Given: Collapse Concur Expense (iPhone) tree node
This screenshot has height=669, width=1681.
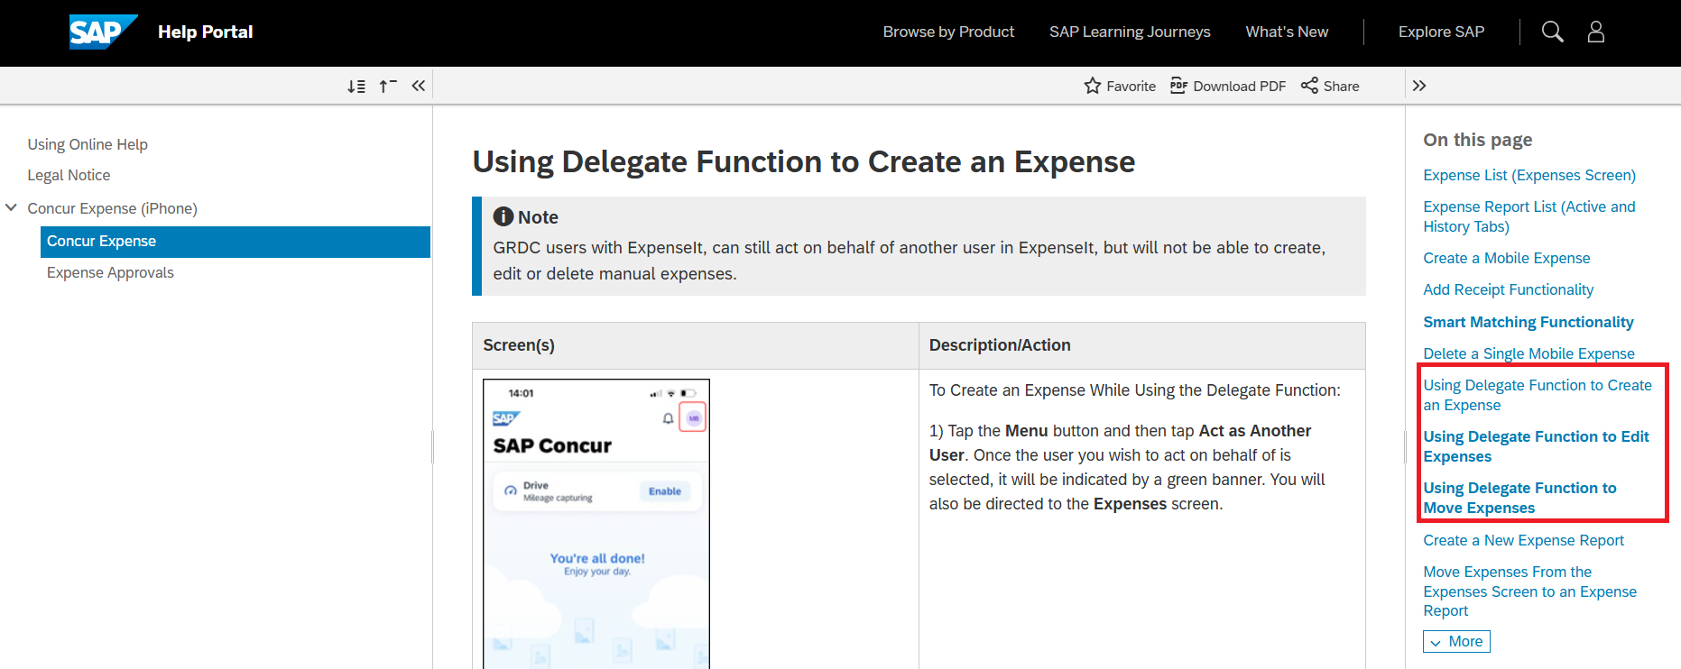Looking at the screenshot, I should (12, 208).
